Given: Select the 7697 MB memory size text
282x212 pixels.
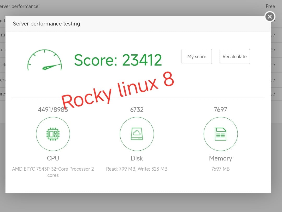Looking at the screenshot, I should tap(220, 169).
